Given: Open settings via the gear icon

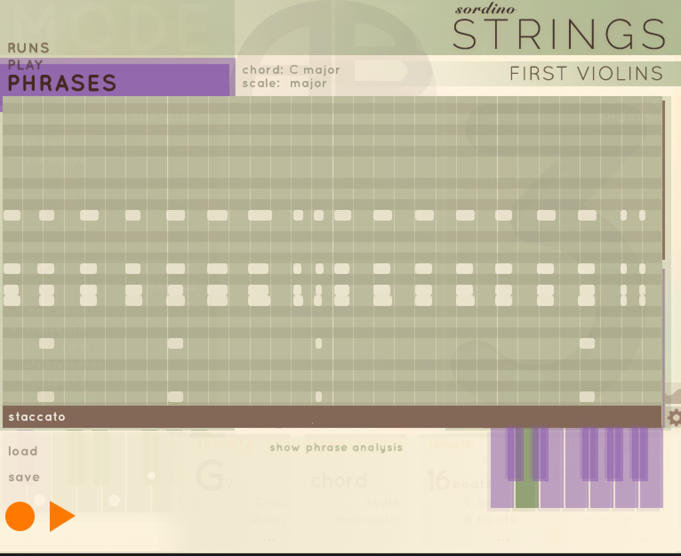Looking at the screenshot, I should (674, 418).
